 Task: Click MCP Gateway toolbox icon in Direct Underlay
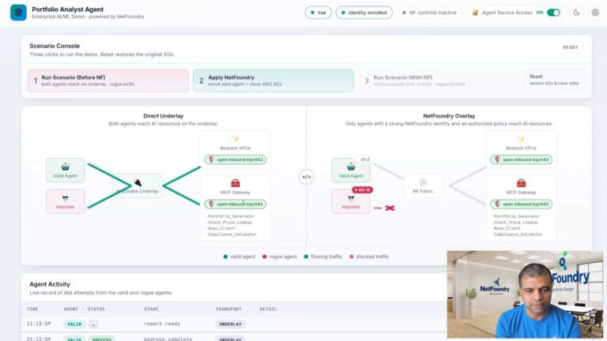click(235, 183)
